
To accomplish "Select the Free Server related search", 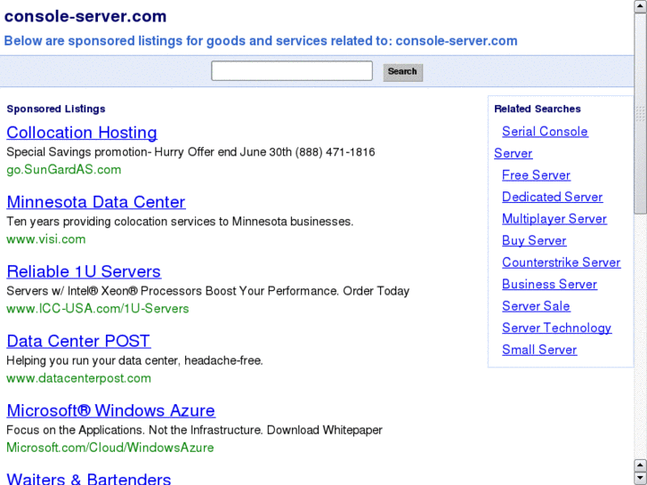I will click(536, 175).
